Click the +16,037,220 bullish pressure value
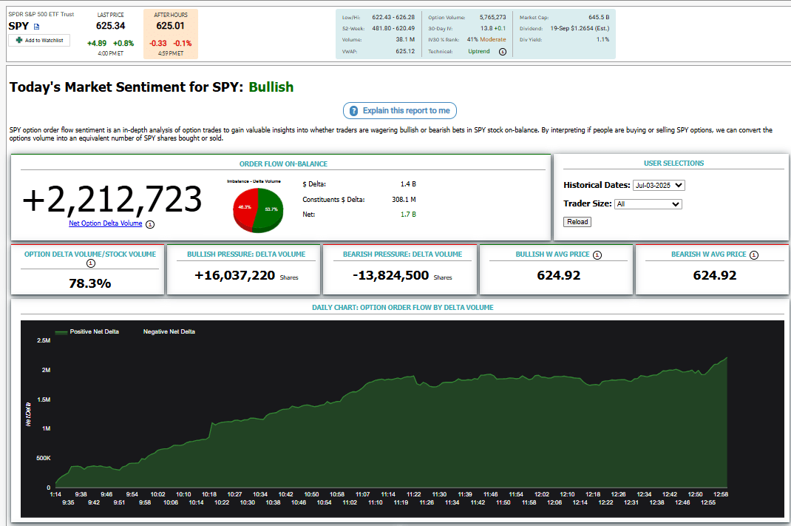The image size is (791, 526). (235, 276)
